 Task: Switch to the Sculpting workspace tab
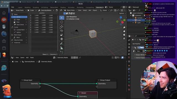tap(36, 7)
